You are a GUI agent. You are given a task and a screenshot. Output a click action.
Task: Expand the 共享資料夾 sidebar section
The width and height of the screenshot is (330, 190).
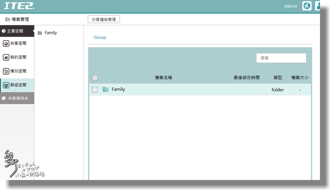[x=17, y=98]
